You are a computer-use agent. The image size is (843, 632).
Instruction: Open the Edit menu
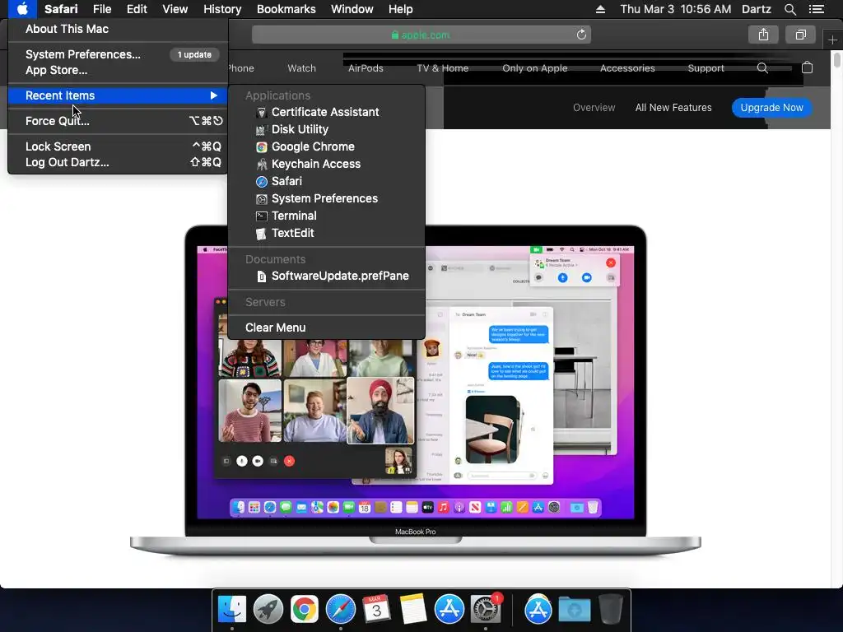click(x=137, y=9)
